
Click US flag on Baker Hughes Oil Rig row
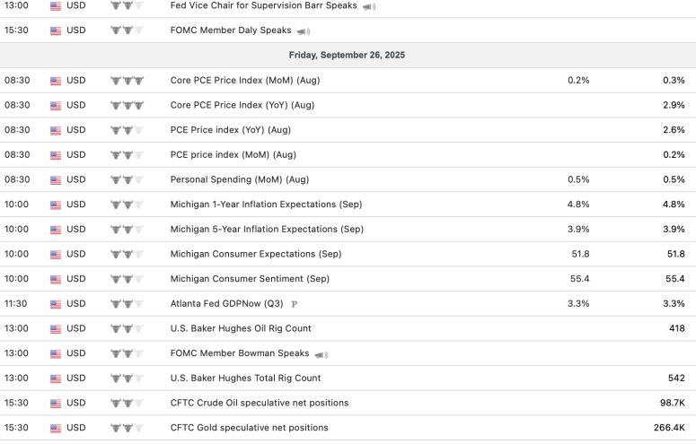(56, 329)
